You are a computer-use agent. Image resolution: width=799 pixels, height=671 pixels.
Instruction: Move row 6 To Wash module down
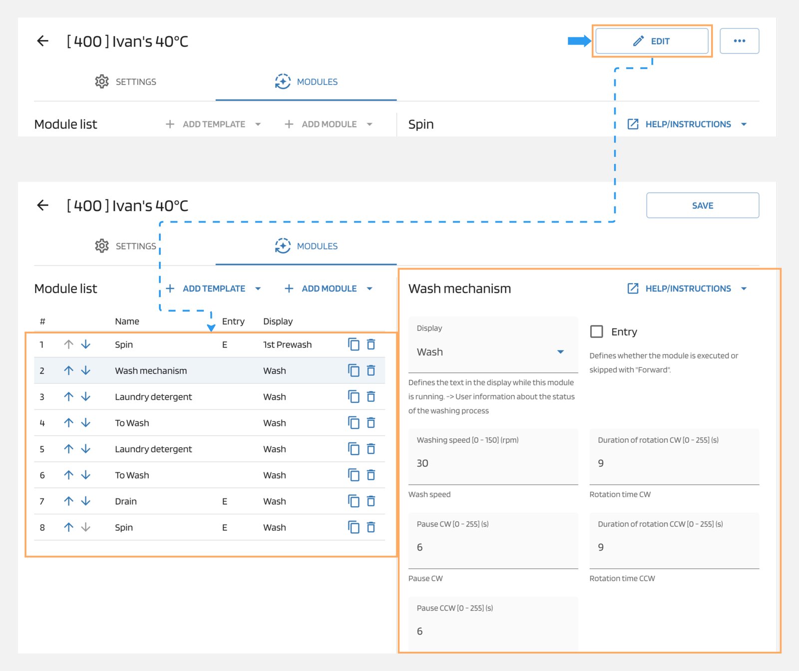(86, 475)
